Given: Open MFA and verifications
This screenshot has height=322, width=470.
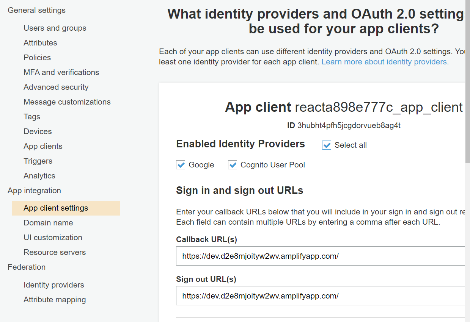Looking at the screenshot, I should (61, 72).
